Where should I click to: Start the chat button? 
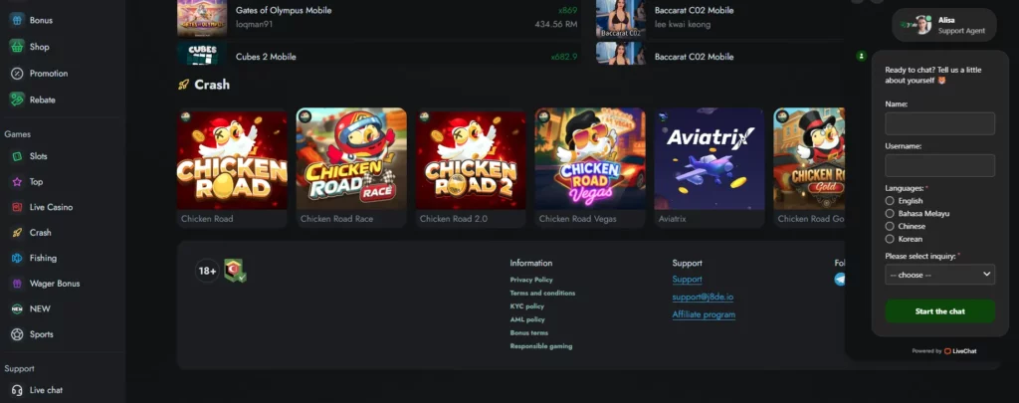(939, 311)
